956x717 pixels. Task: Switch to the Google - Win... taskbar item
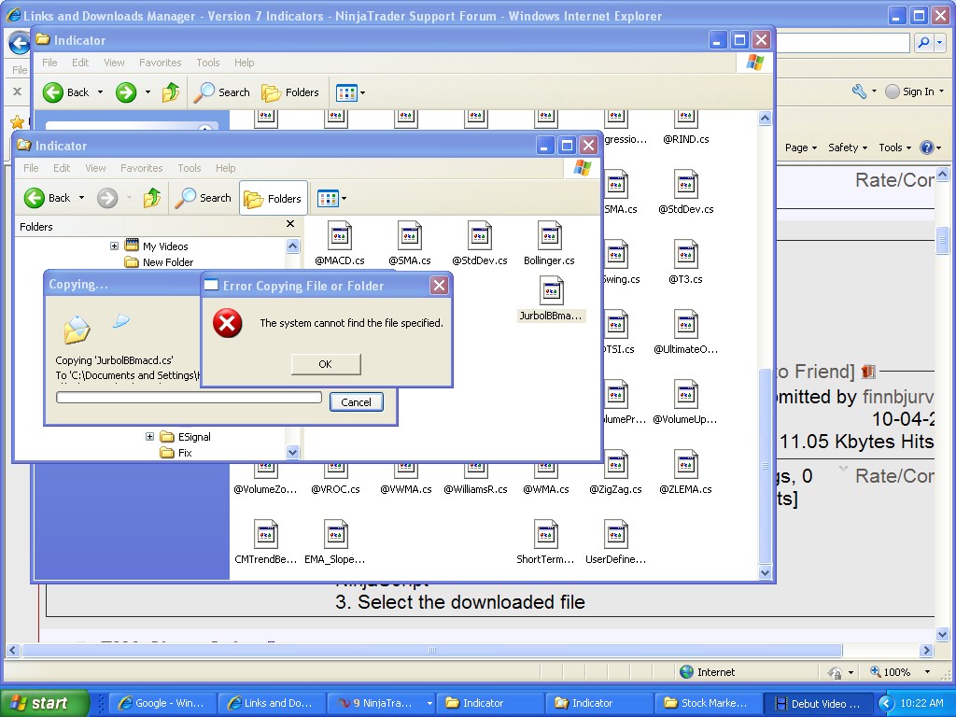162,703
